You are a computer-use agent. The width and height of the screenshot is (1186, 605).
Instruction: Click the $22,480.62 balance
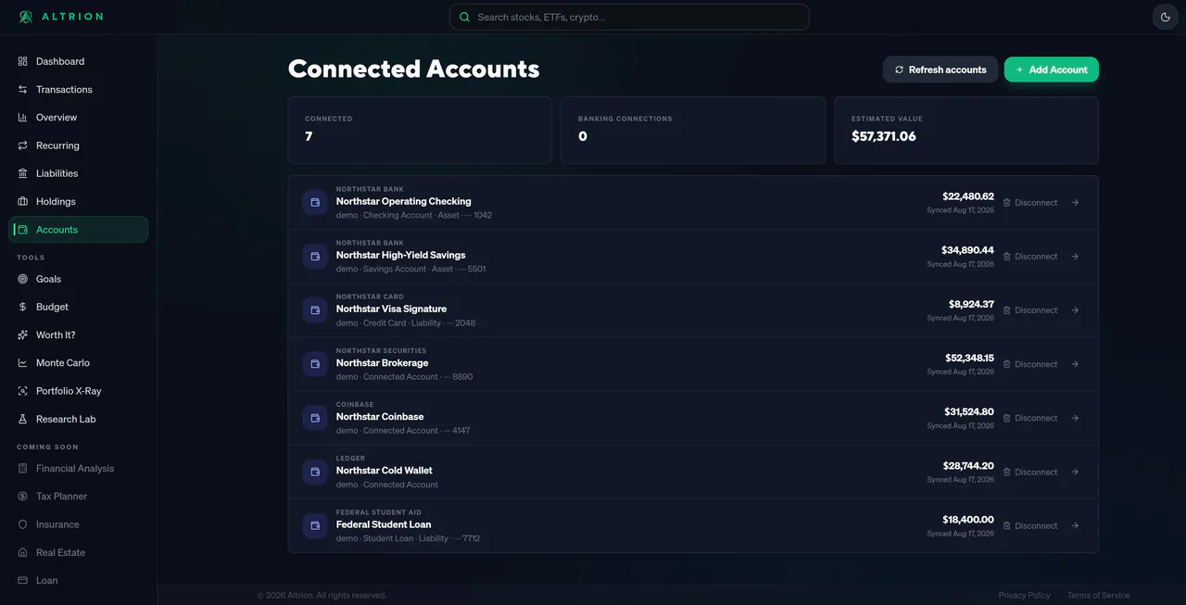point(968,196)
